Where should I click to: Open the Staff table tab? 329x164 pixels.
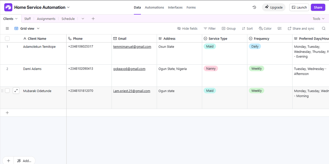27,19
